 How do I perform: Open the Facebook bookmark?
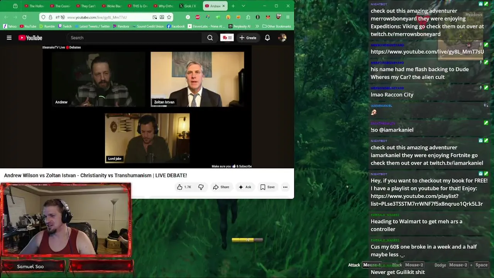tap(176, 26)
